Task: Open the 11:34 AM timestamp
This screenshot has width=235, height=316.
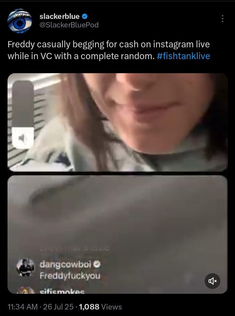Action: coord(23,307)
